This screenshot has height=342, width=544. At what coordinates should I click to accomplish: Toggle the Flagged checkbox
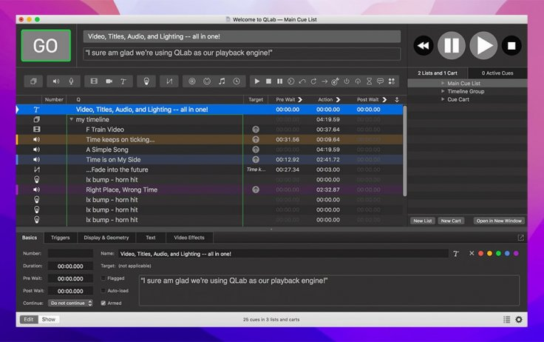pos(103,278)
